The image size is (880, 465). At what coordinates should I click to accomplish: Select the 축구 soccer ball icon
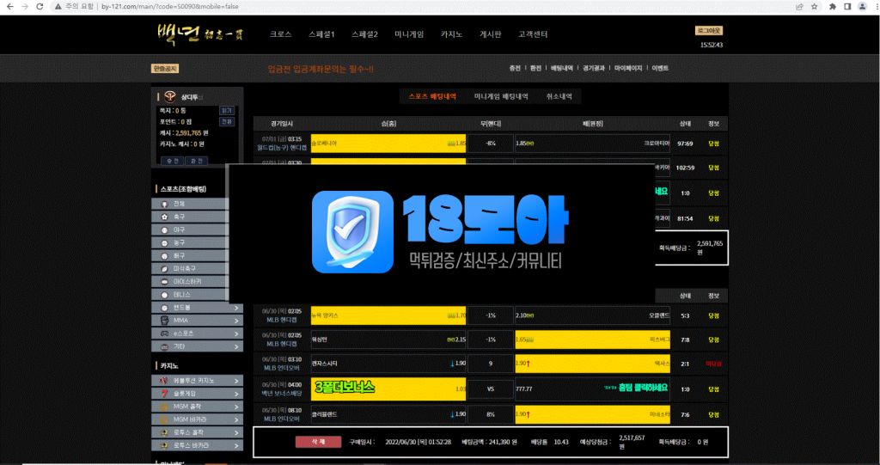click(x=164, y=217)
